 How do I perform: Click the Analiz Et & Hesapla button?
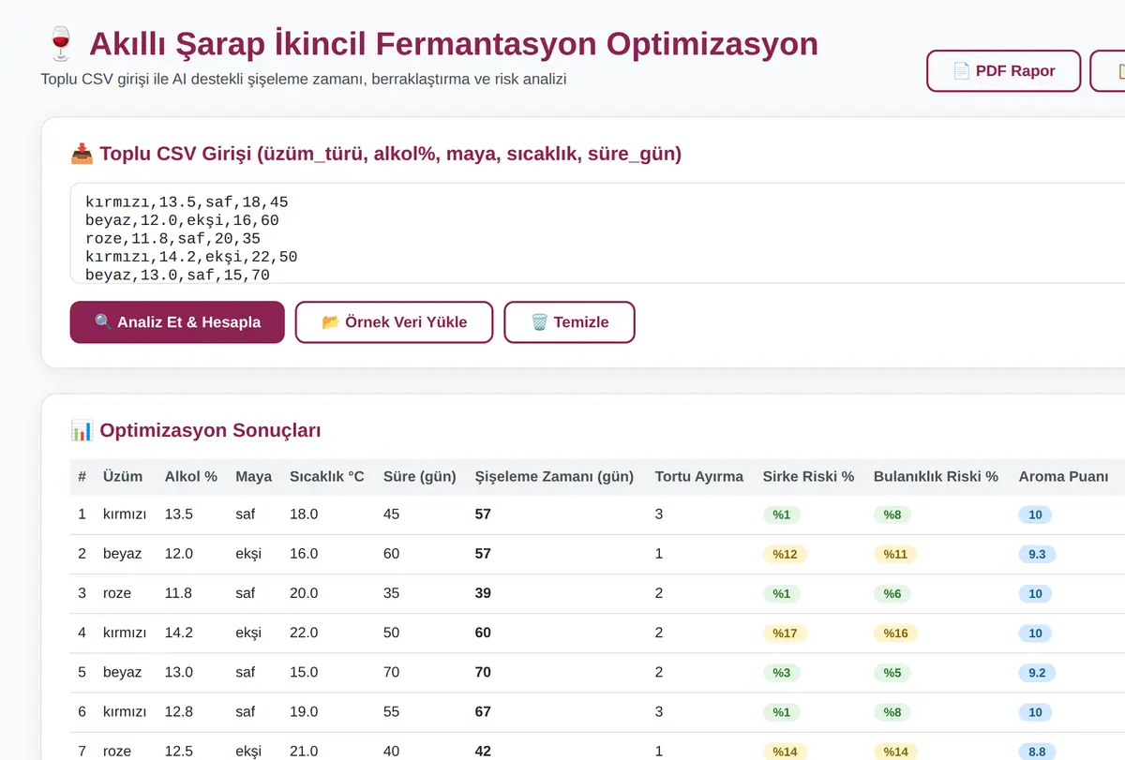(x=177, y=322)
